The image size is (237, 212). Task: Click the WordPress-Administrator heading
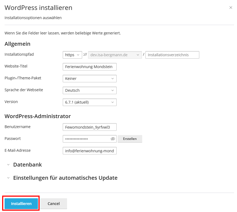[x=38, y=116]
